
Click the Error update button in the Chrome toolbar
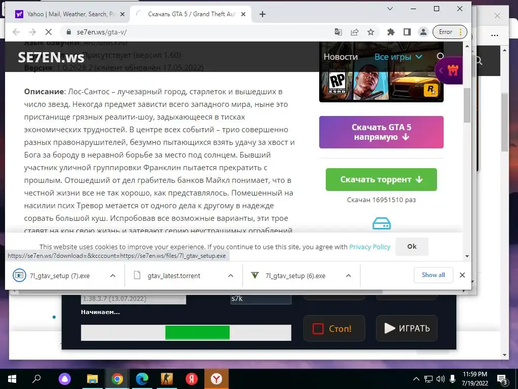tap(450, 32)
